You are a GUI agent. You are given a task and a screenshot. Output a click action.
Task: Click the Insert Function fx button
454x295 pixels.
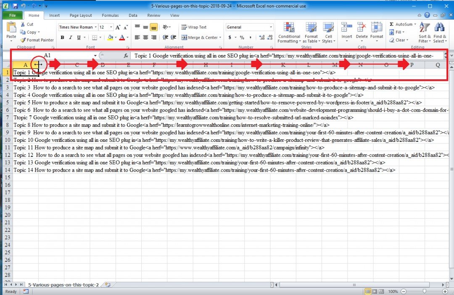126,56
